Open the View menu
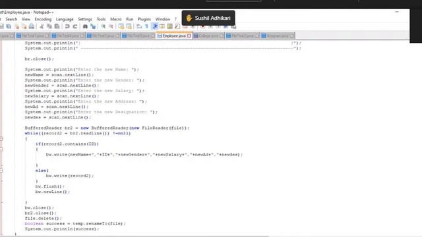Viewport: 422px width, 237px height. (x=26, y=19)
